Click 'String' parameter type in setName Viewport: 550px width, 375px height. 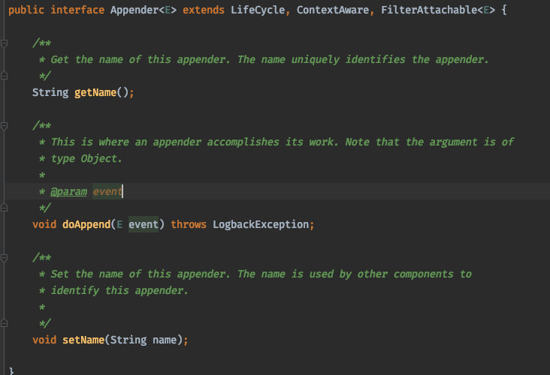[128, 340]
